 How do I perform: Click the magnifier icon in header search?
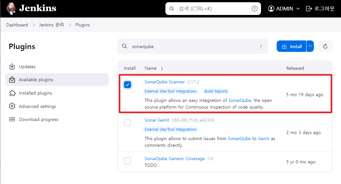pyautogui.click(x=171, y=9)
